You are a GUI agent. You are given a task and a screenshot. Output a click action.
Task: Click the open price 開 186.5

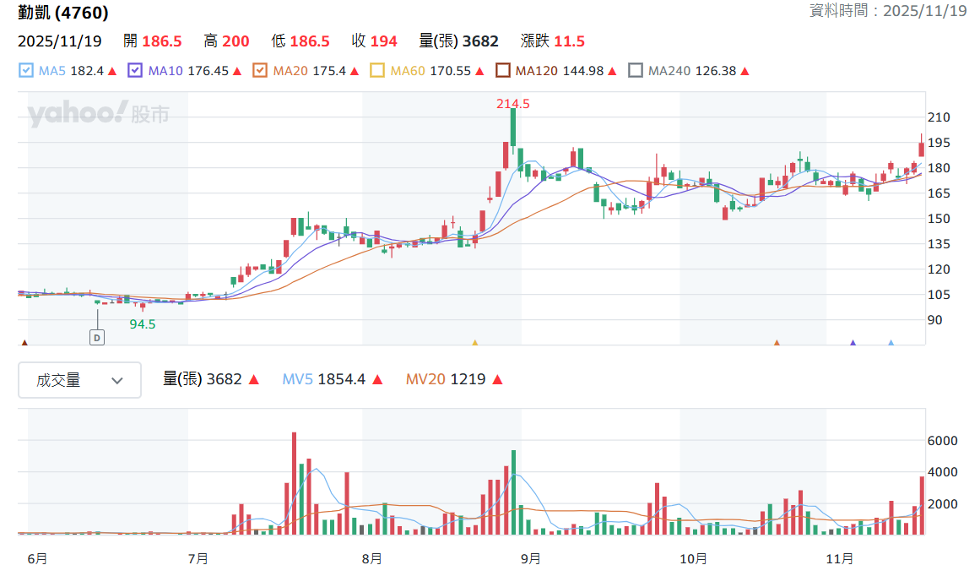pyautogui.click(x=152, y=41)
